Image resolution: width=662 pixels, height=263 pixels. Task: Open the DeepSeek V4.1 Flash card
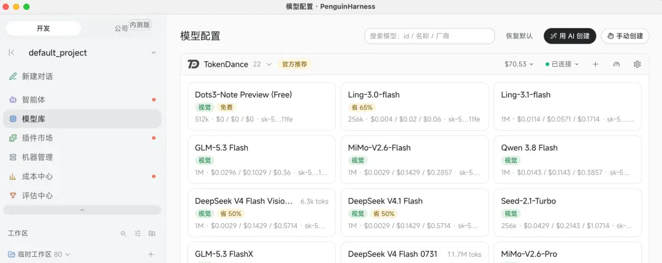[x=414, y=213]
